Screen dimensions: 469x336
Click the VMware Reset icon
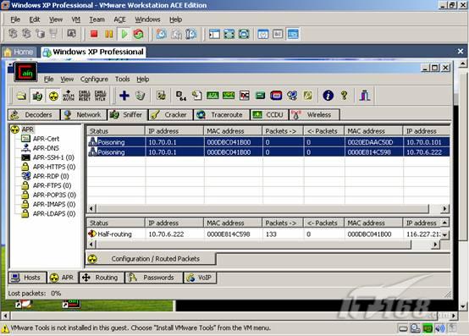pos(139,34)
